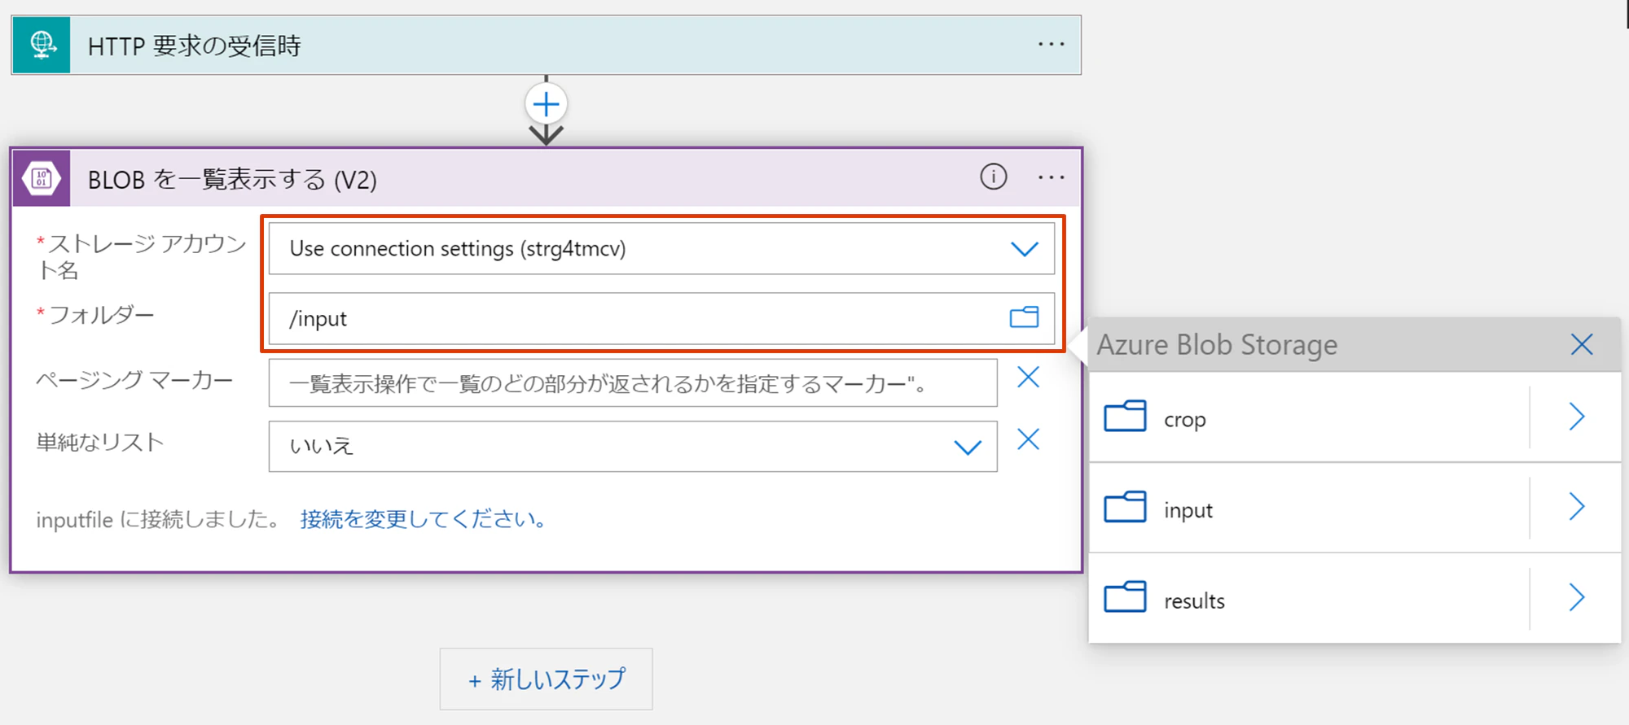Click the BLOB list action purple icon

(x=42, y=178)
